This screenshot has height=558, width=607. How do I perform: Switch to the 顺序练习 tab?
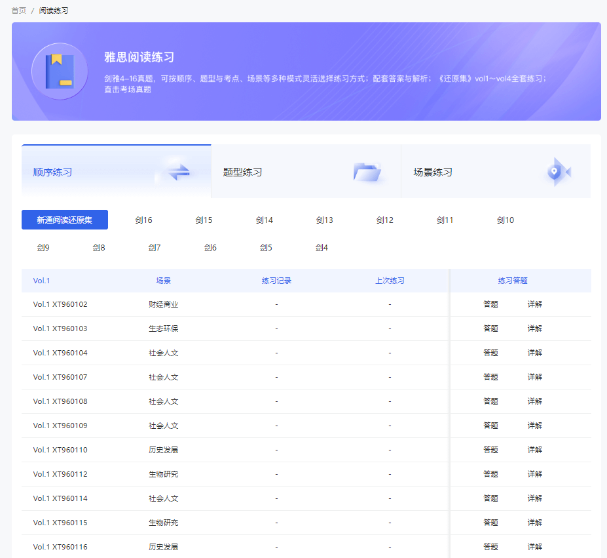[116, 171]
